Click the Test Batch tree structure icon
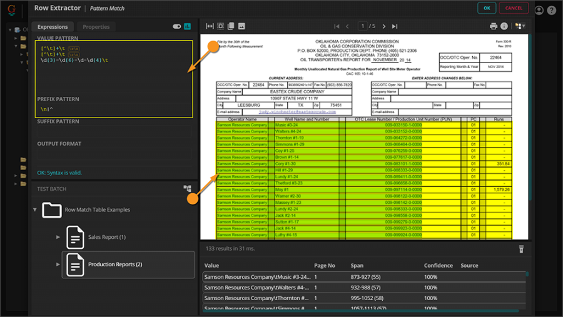Screen dimensions: 563x317 click(187, 189)
